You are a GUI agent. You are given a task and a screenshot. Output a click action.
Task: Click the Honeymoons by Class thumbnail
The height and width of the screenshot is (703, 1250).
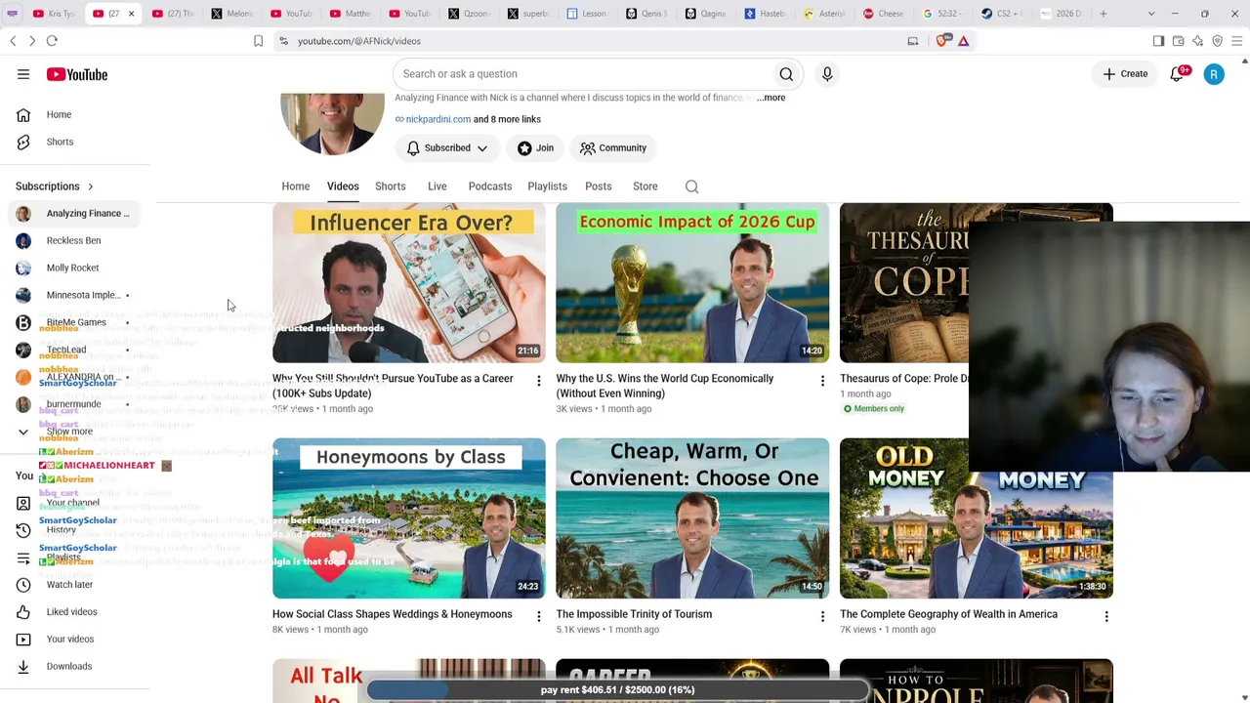coord(409,518)
